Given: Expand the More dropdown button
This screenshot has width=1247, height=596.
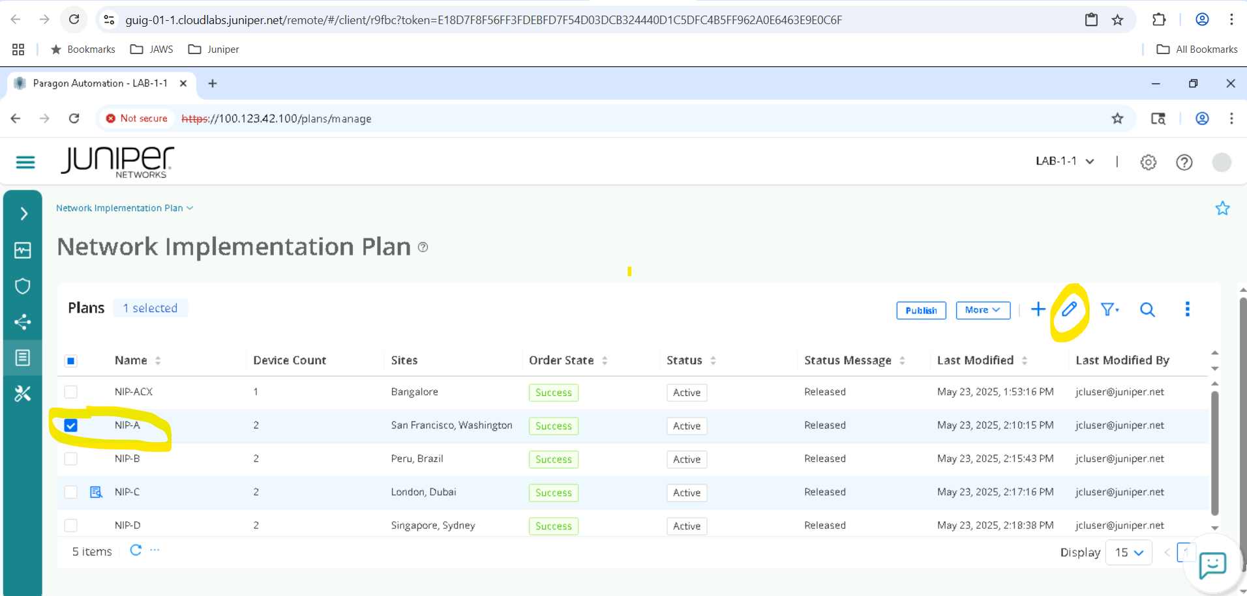Looking at the screenshot, I should pos(982,310).
